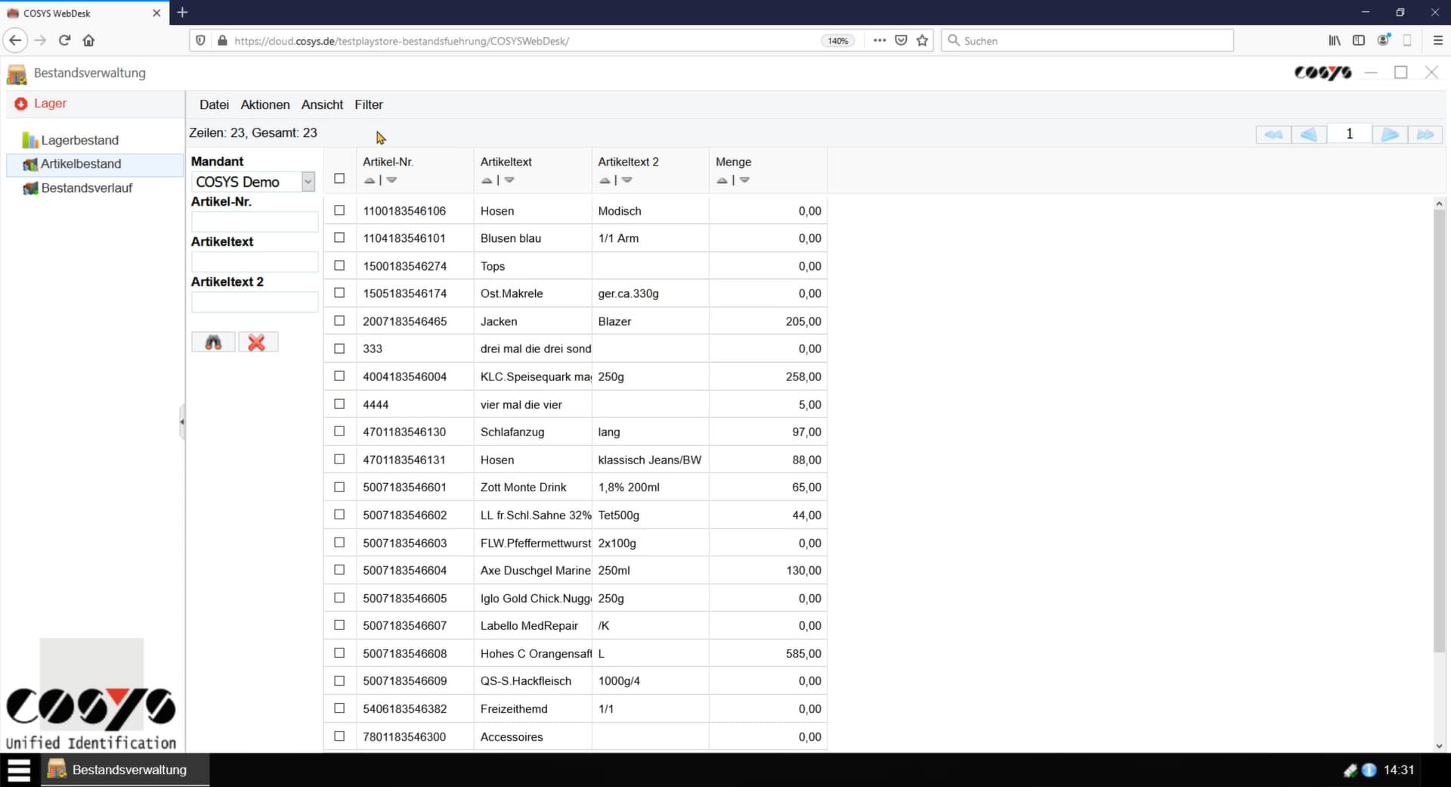Focus Artikel-Nr. filter input field
Screen dimensions: 1451x787
[255, 222]
